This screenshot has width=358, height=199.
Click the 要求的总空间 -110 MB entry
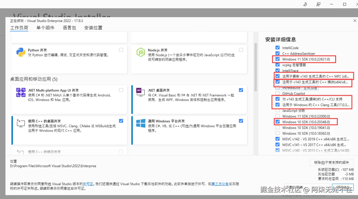tap(336, 179)
